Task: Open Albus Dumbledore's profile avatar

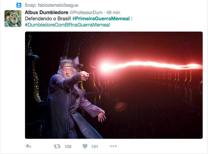Action: pyautogui.click(x=13, y=19)
